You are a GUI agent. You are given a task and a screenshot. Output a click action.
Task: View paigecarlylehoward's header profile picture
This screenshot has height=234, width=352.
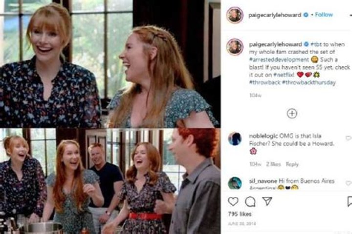[x=235, y=15]
